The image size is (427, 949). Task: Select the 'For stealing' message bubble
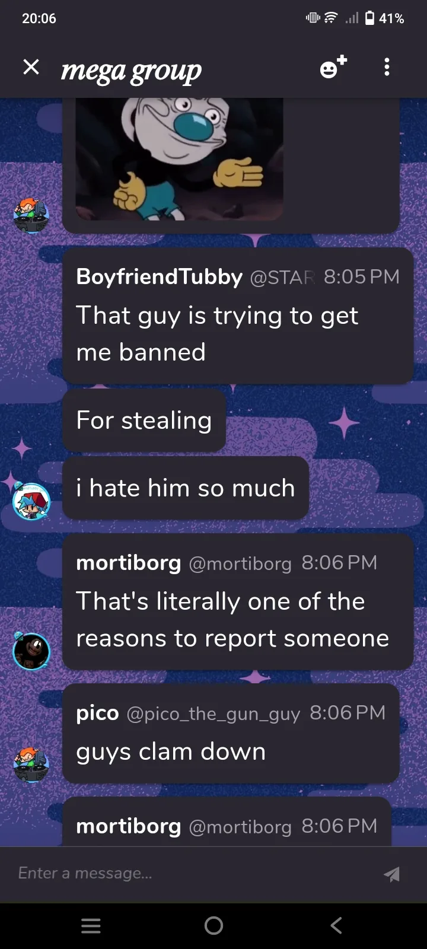(x=144, y=421)
